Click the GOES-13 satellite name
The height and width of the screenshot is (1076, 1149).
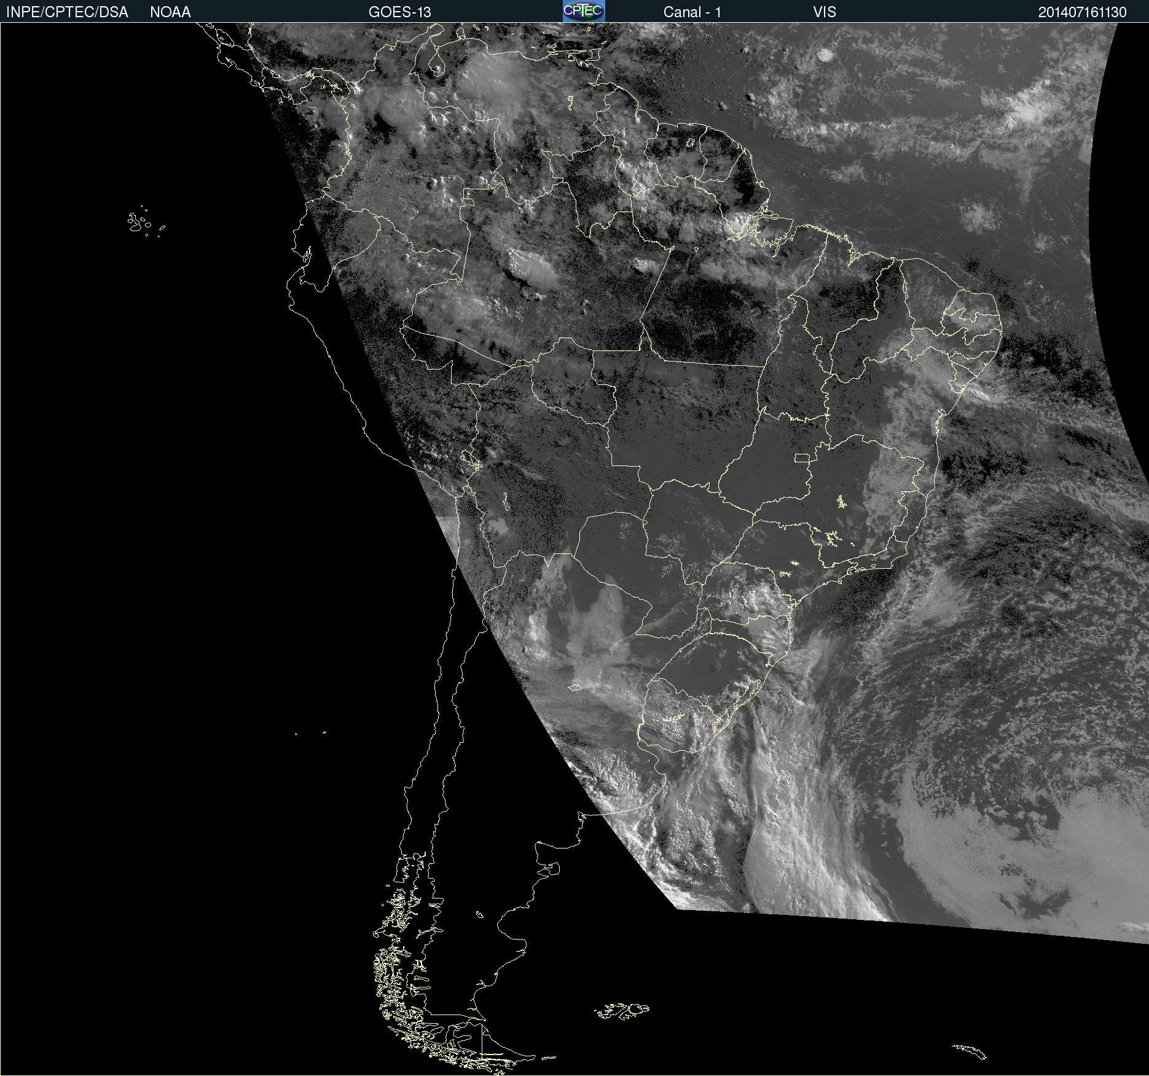[399, 12]
